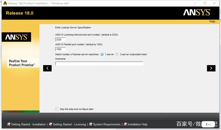The width and height of the screenshot is (221, 130).
Task: Click PDF icon beside Getting Started - Licensing
Action: click(50, 124)
